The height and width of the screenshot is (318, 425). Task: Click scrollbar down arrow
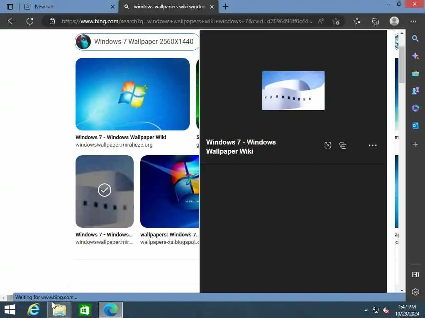(x=402, y=290)
